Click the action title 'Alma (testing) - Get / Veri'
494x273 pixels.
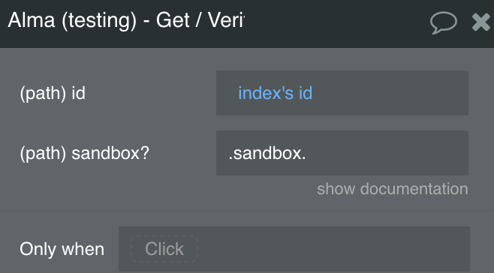(x=126, y=20)
